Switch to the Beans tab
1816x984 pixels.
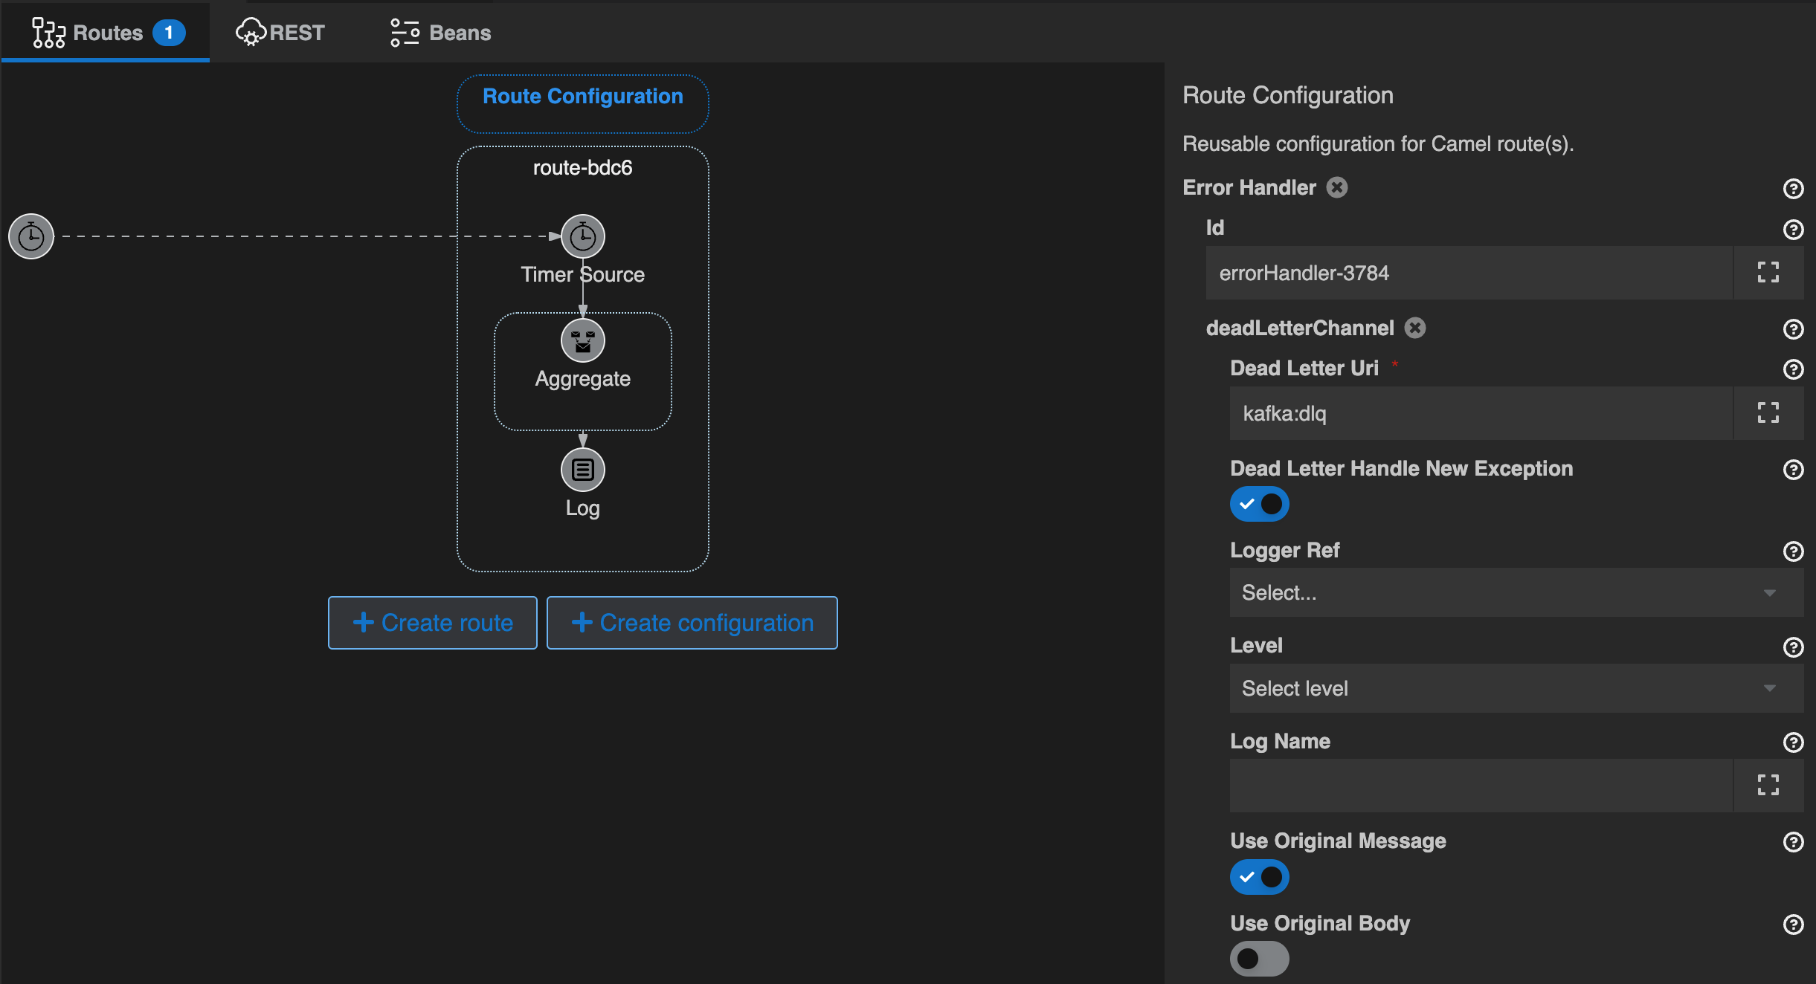tap(460, 33)
